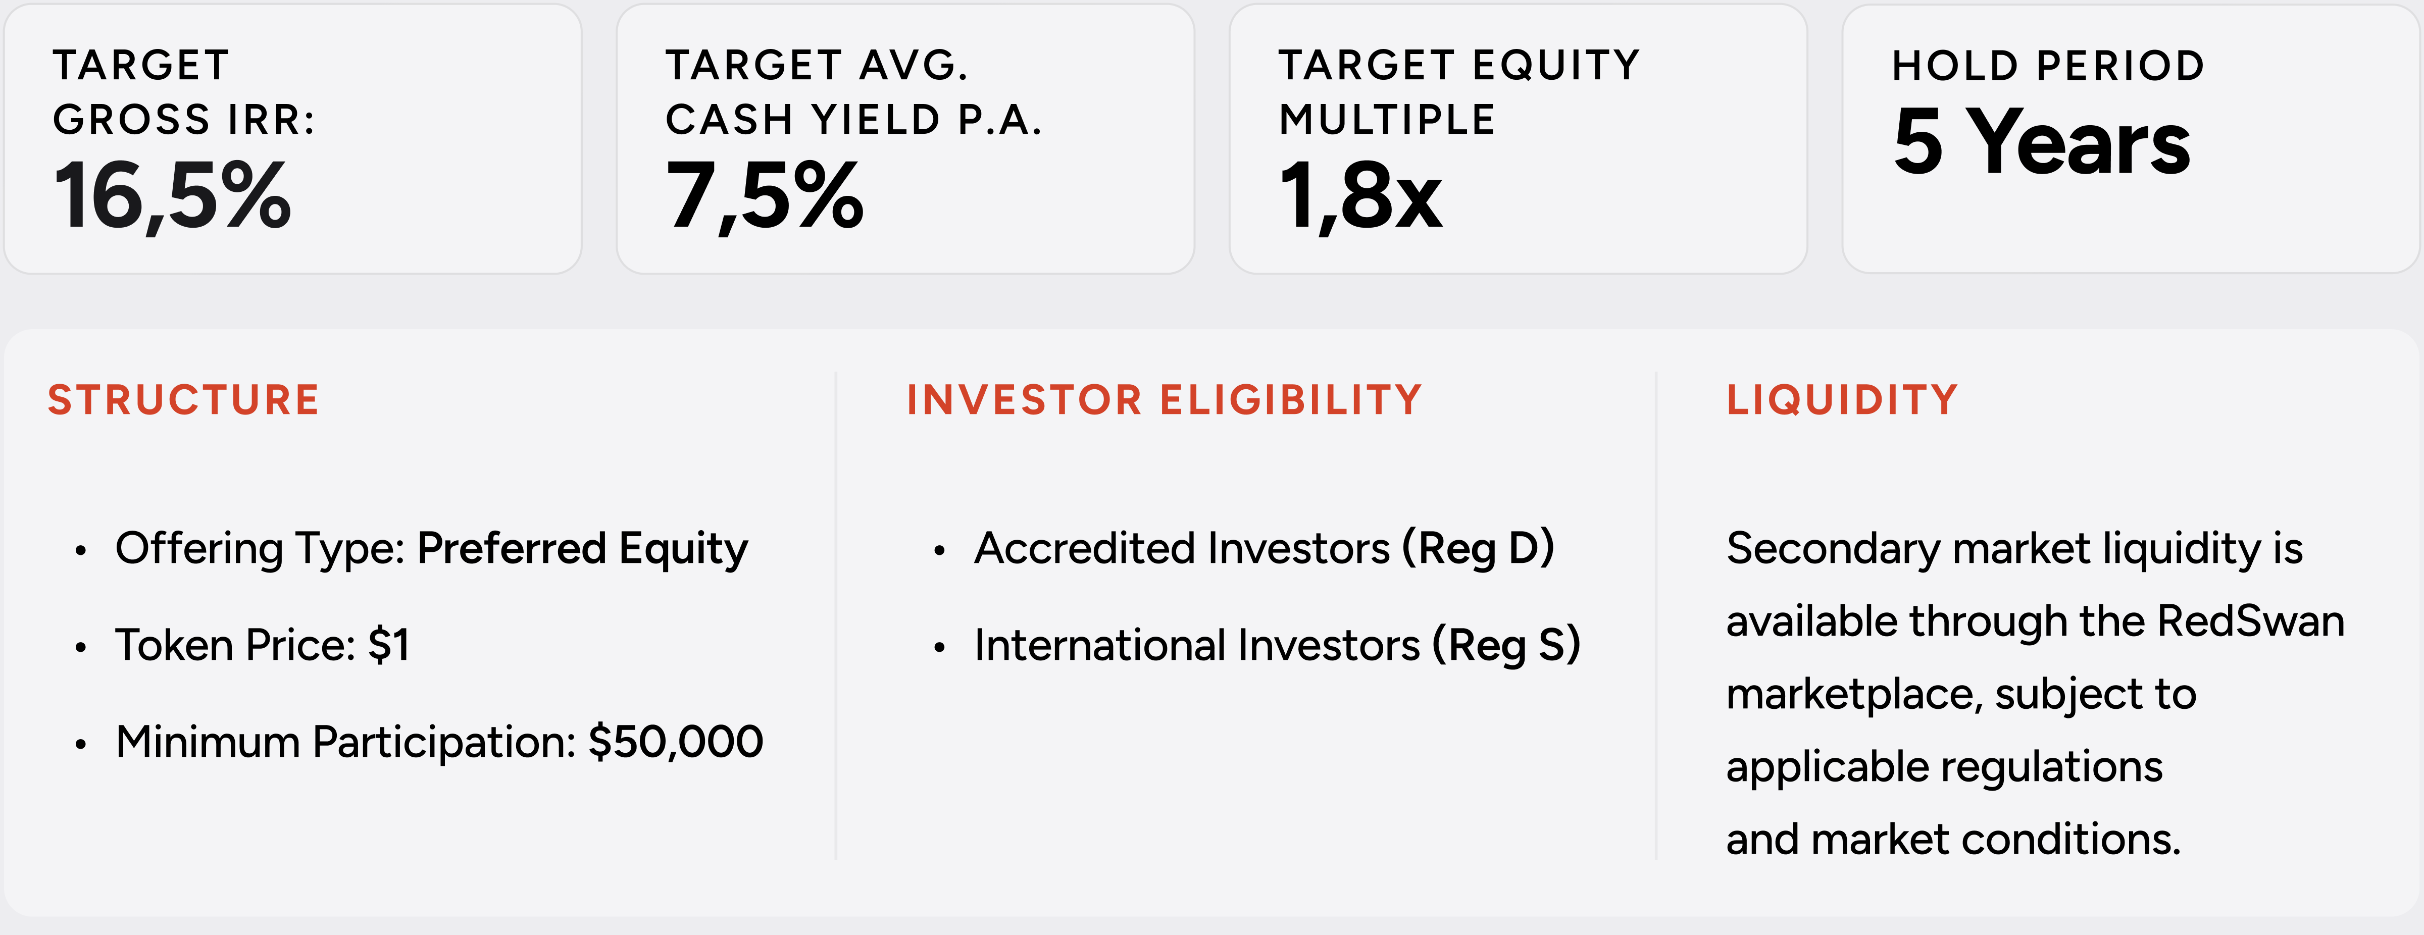2424x935 pixels.
Task: Click the Preferred Equity bold text
Action: point(582,548)
